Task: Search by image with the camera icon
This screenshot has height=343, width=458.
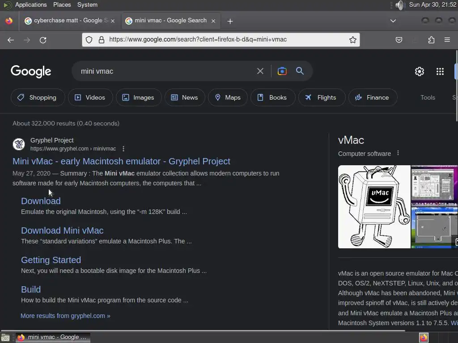Action: (282, 71)
